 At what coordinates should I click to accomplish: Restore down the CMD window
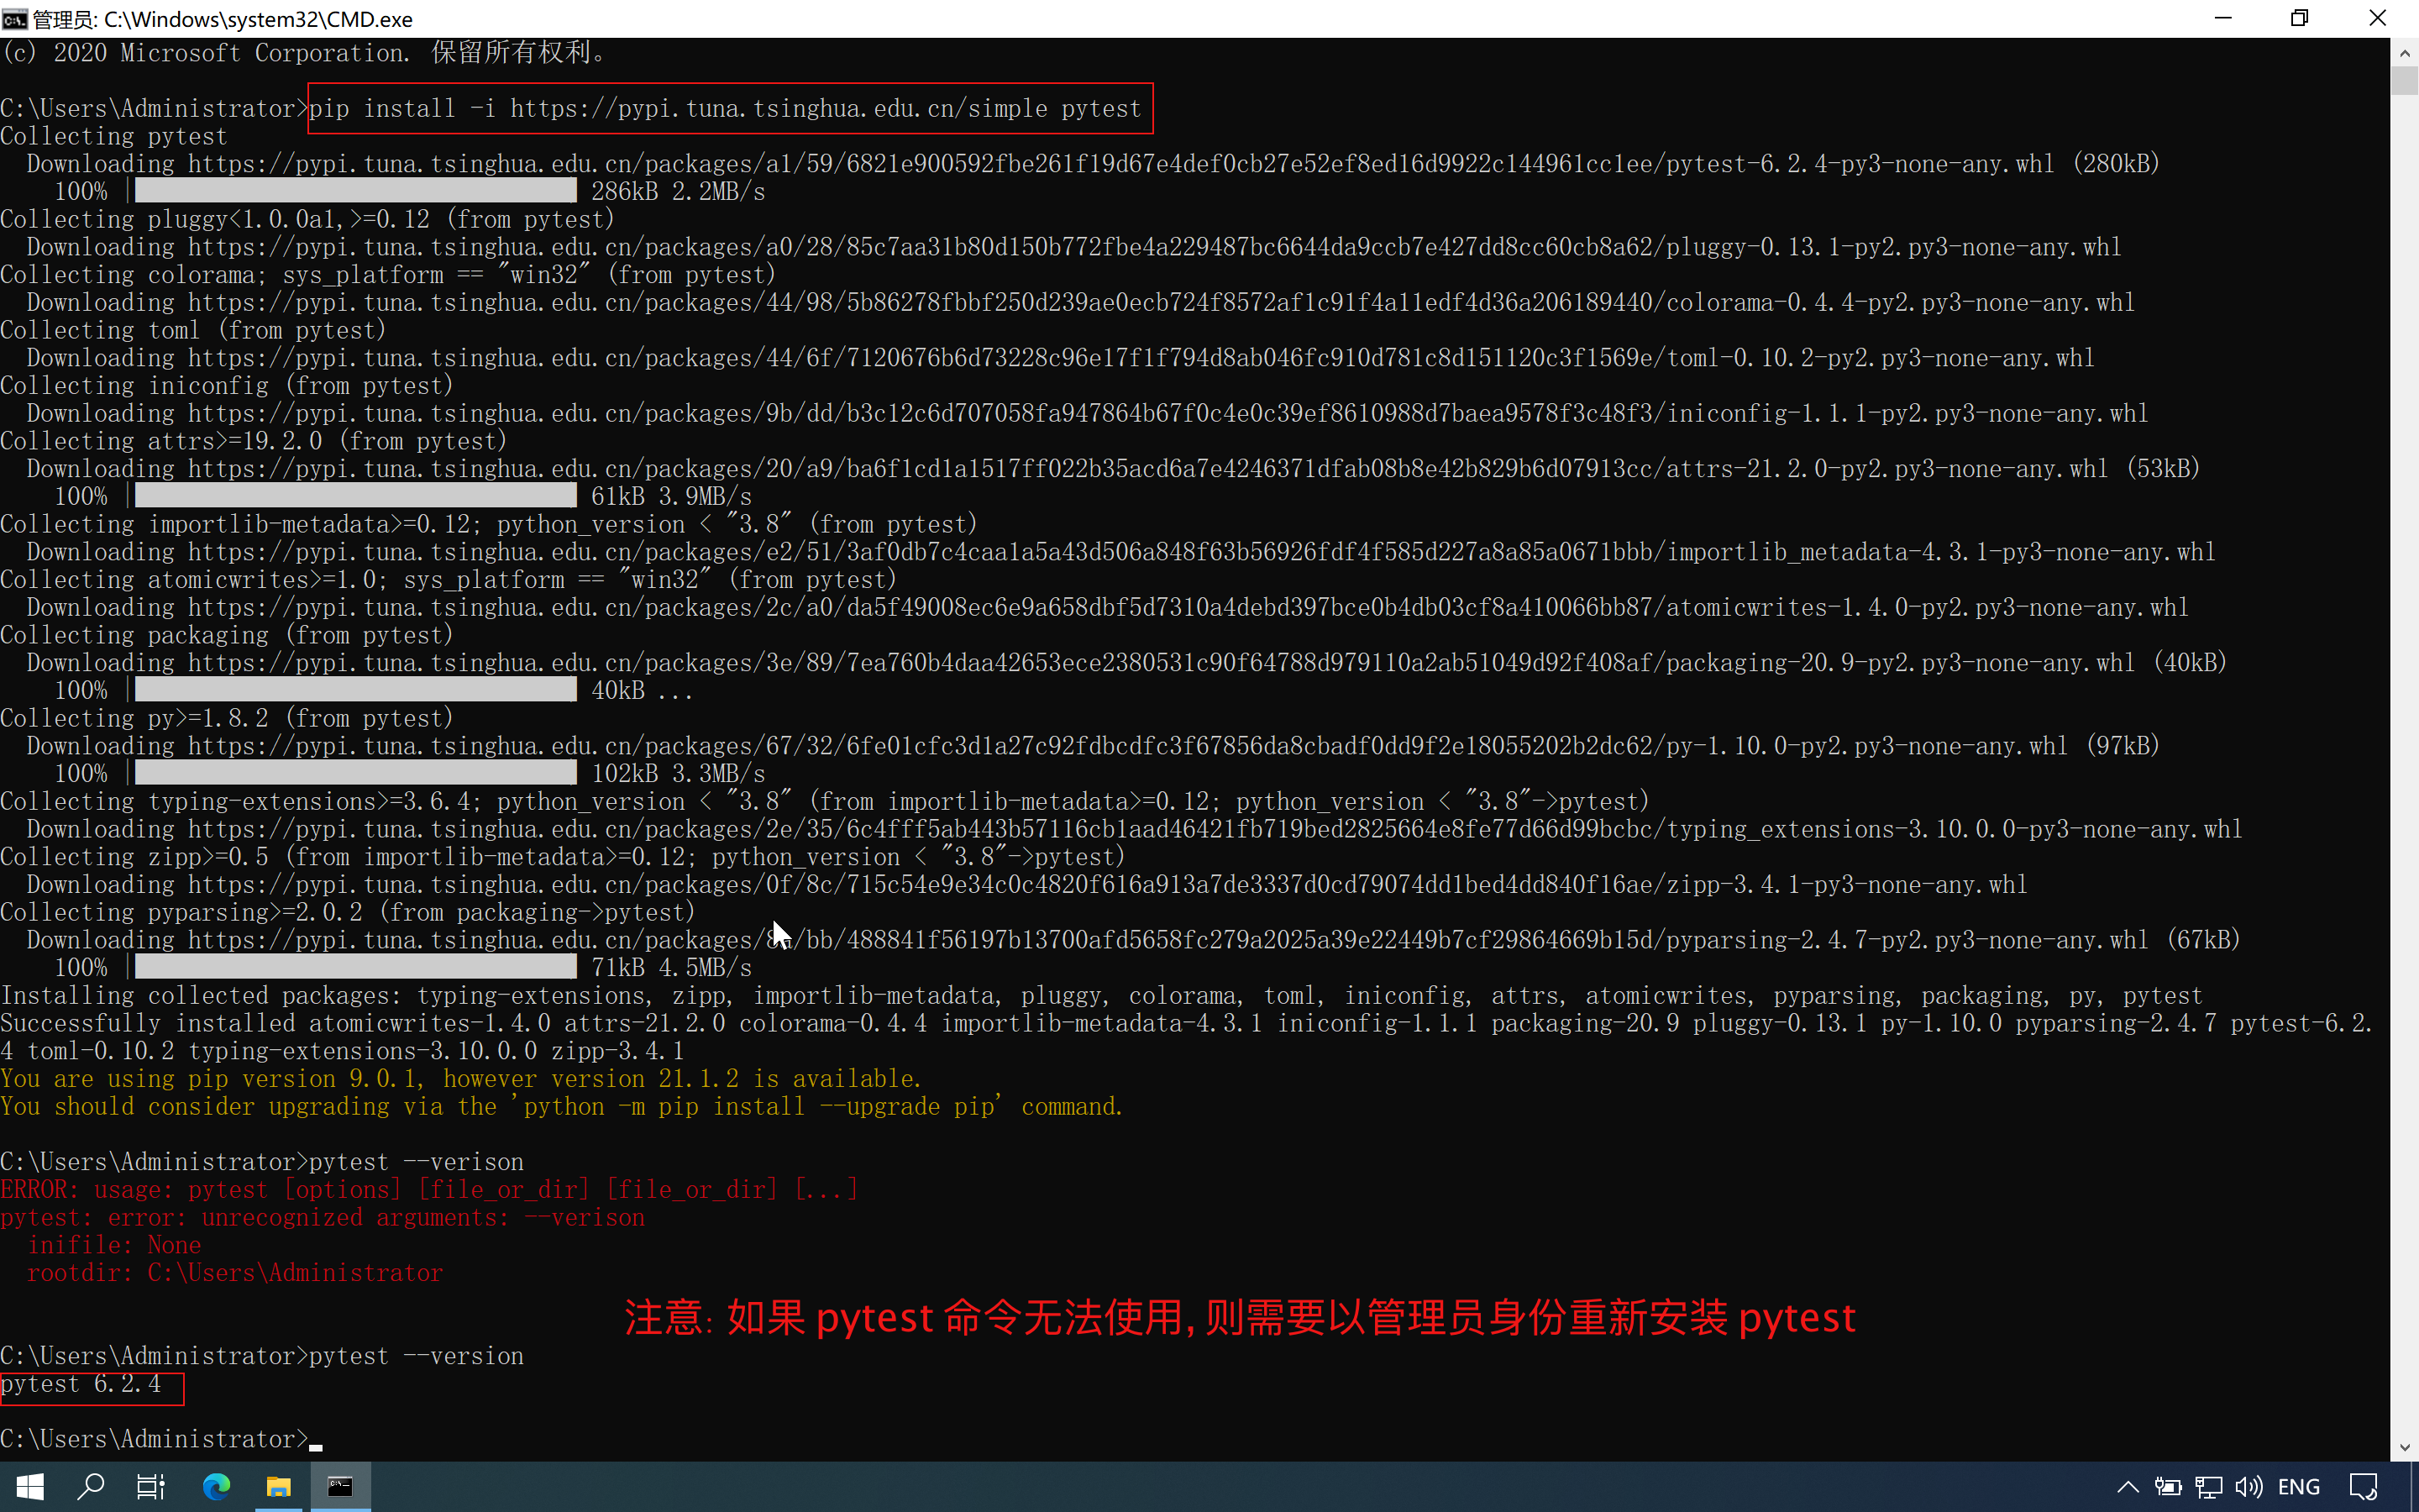pos(2299,18)
